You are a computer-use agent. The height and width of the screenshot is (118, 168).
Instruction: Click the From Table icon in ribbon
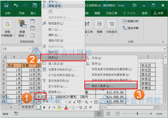32,28
